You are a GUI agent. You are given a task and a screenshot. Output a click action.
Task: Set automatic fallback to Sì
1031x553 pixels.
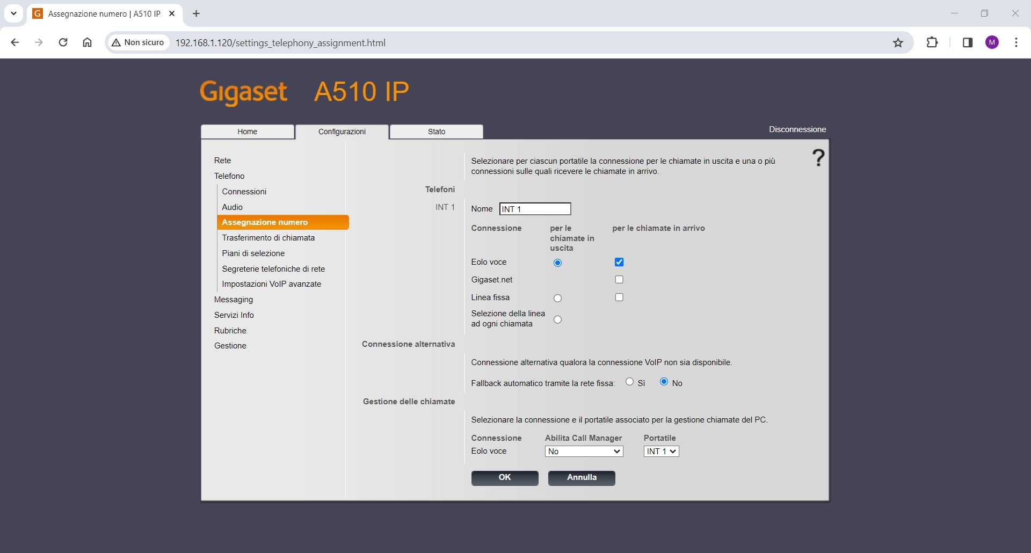tap(629, 382)
